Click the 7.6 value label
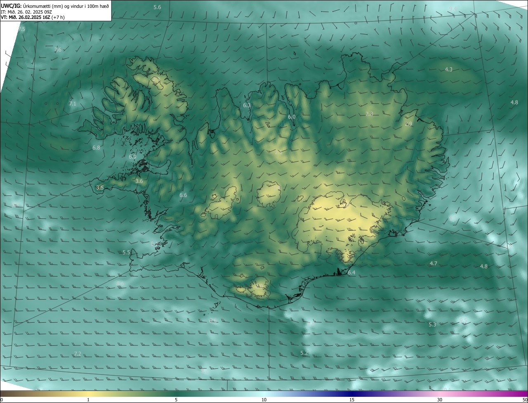Image resolution: width=528 pixels, height=403 pixels. click(x=58, y=50)
